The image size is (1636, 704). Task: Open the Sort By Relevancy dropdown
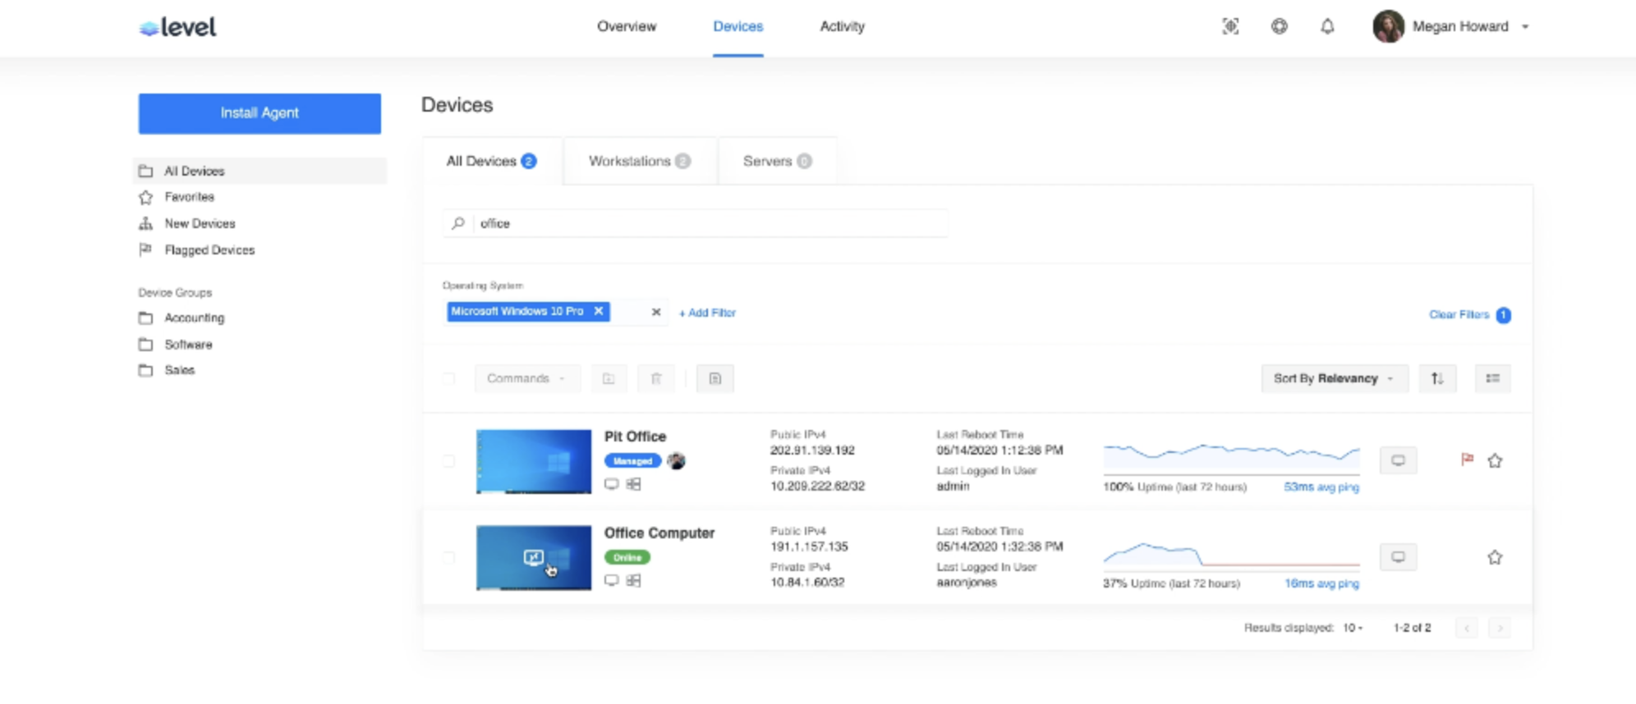(x=1335, y=378)
